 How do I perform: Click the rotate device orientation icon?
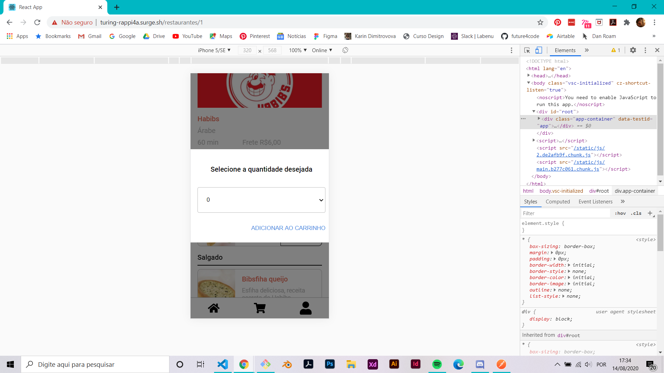click(x=345, y=50)
